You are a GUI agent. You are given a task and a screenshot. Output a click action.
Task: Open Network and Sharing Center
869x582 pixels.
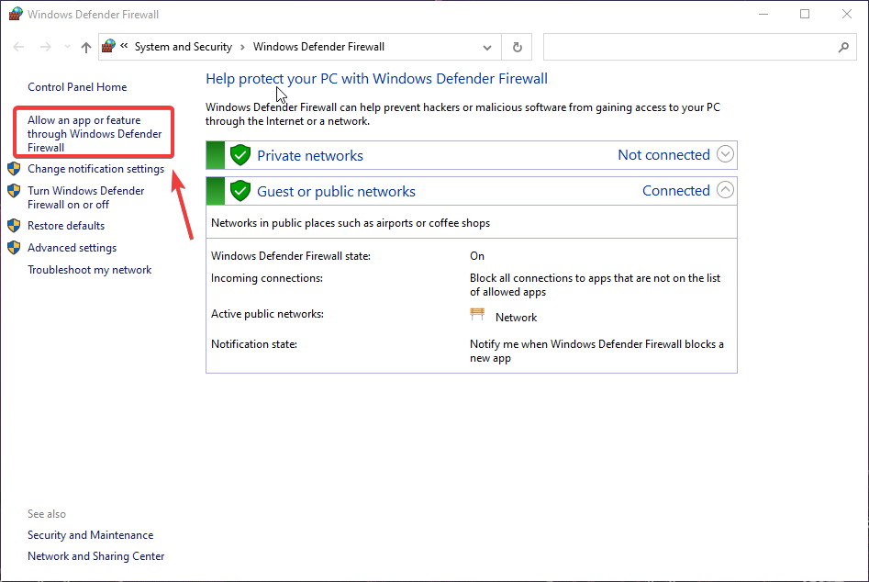[95, 555]
